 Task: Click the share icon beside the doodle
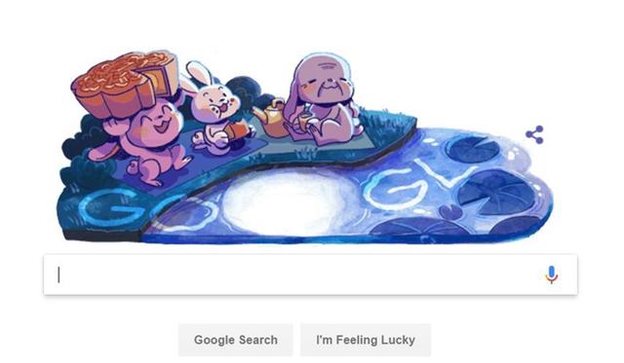535,134
